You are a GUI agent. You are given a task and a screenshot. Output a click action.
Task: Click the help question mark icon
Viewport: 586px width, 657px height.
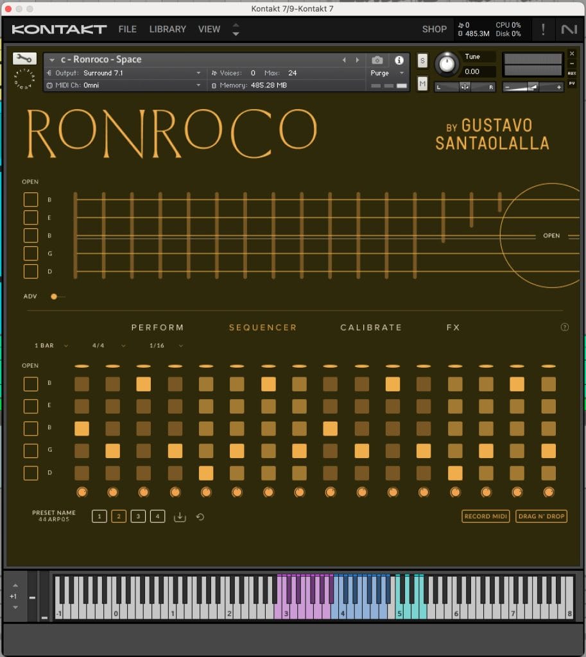click(565, 327)
